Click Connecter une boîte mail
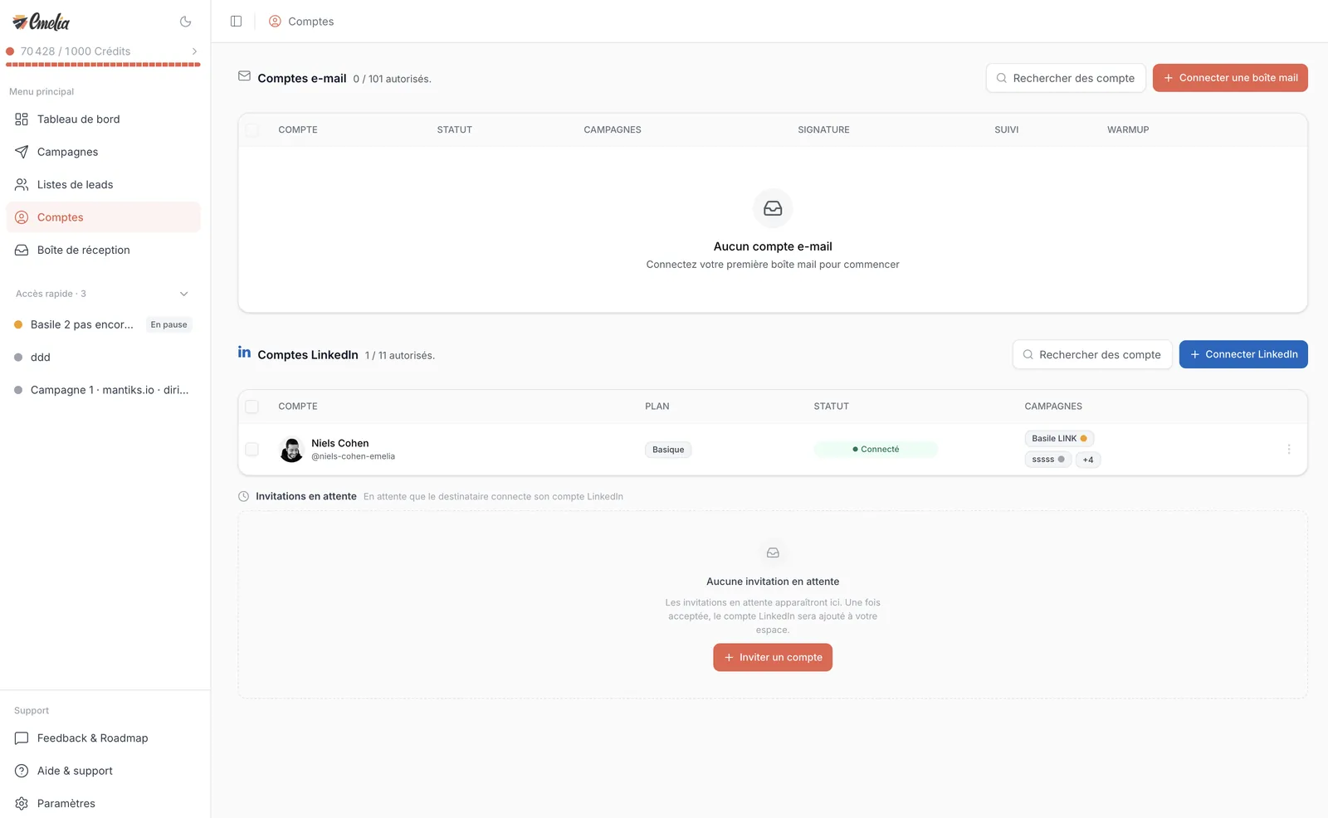This screenshot has height=818, width=1328. tap(1230, 78)
